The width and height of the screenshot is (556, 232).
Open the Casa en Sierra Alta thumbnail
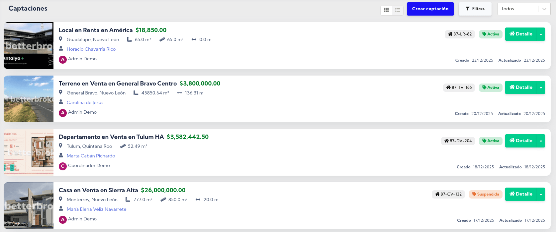click(x=29, y=205)
